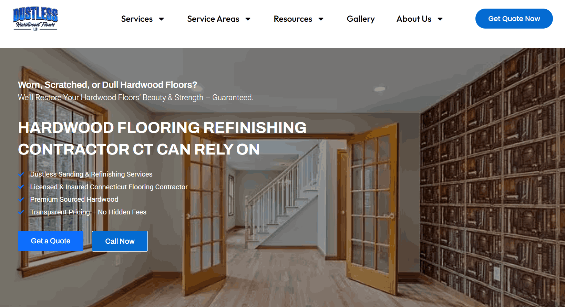The width and height of the screenshot is (565, 307).
Task: Click the Hardwood Flooring Refinishing Contractor headline
Action: [162, 138]
